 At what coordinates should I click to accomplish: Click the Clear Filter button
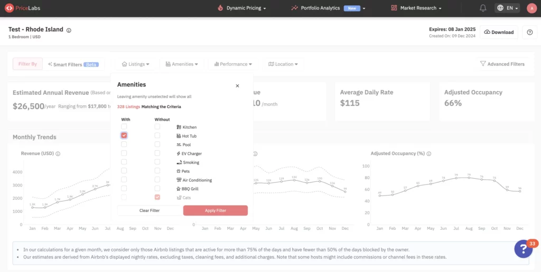pyautogui.click(x=150, y=210)
